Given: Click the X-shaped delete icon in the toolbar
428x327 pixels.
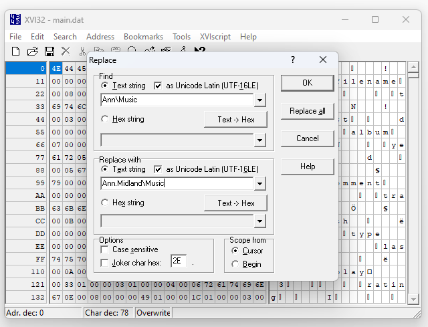Looking at the screenshot, I should (x=66, y=51).
